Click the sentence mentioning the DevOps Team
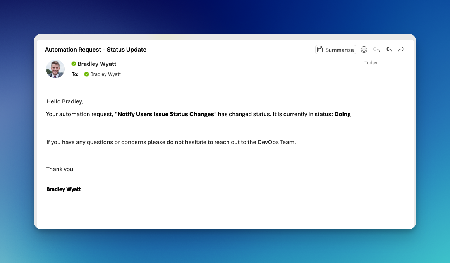The width and height of the screenshot is (450, 263). coord(171,142)
